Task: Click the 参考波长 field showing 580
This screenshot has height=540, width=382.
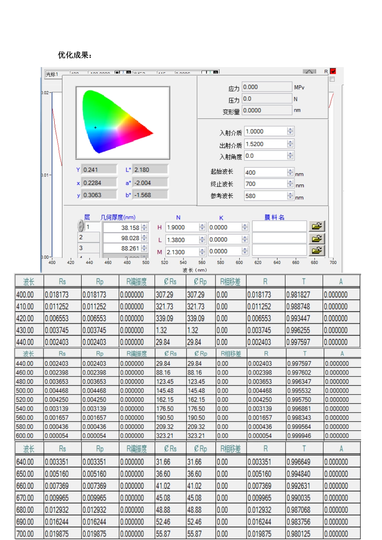Action: [266, 196]
